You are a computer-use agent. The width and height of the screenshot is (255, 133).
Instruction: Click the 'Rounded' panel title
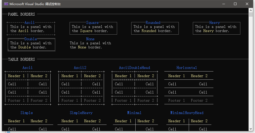pos(153,23)
